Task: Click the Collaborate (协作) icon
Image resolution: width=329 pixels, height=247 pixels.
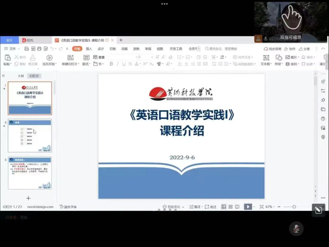Action: [x=286, y=49]
